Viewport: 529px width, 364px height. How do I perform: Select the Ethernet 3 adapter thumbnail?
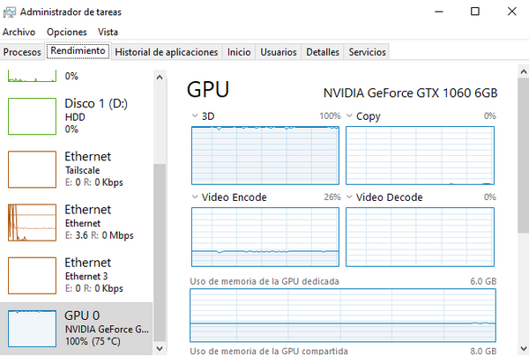click(x=32, y=275)
